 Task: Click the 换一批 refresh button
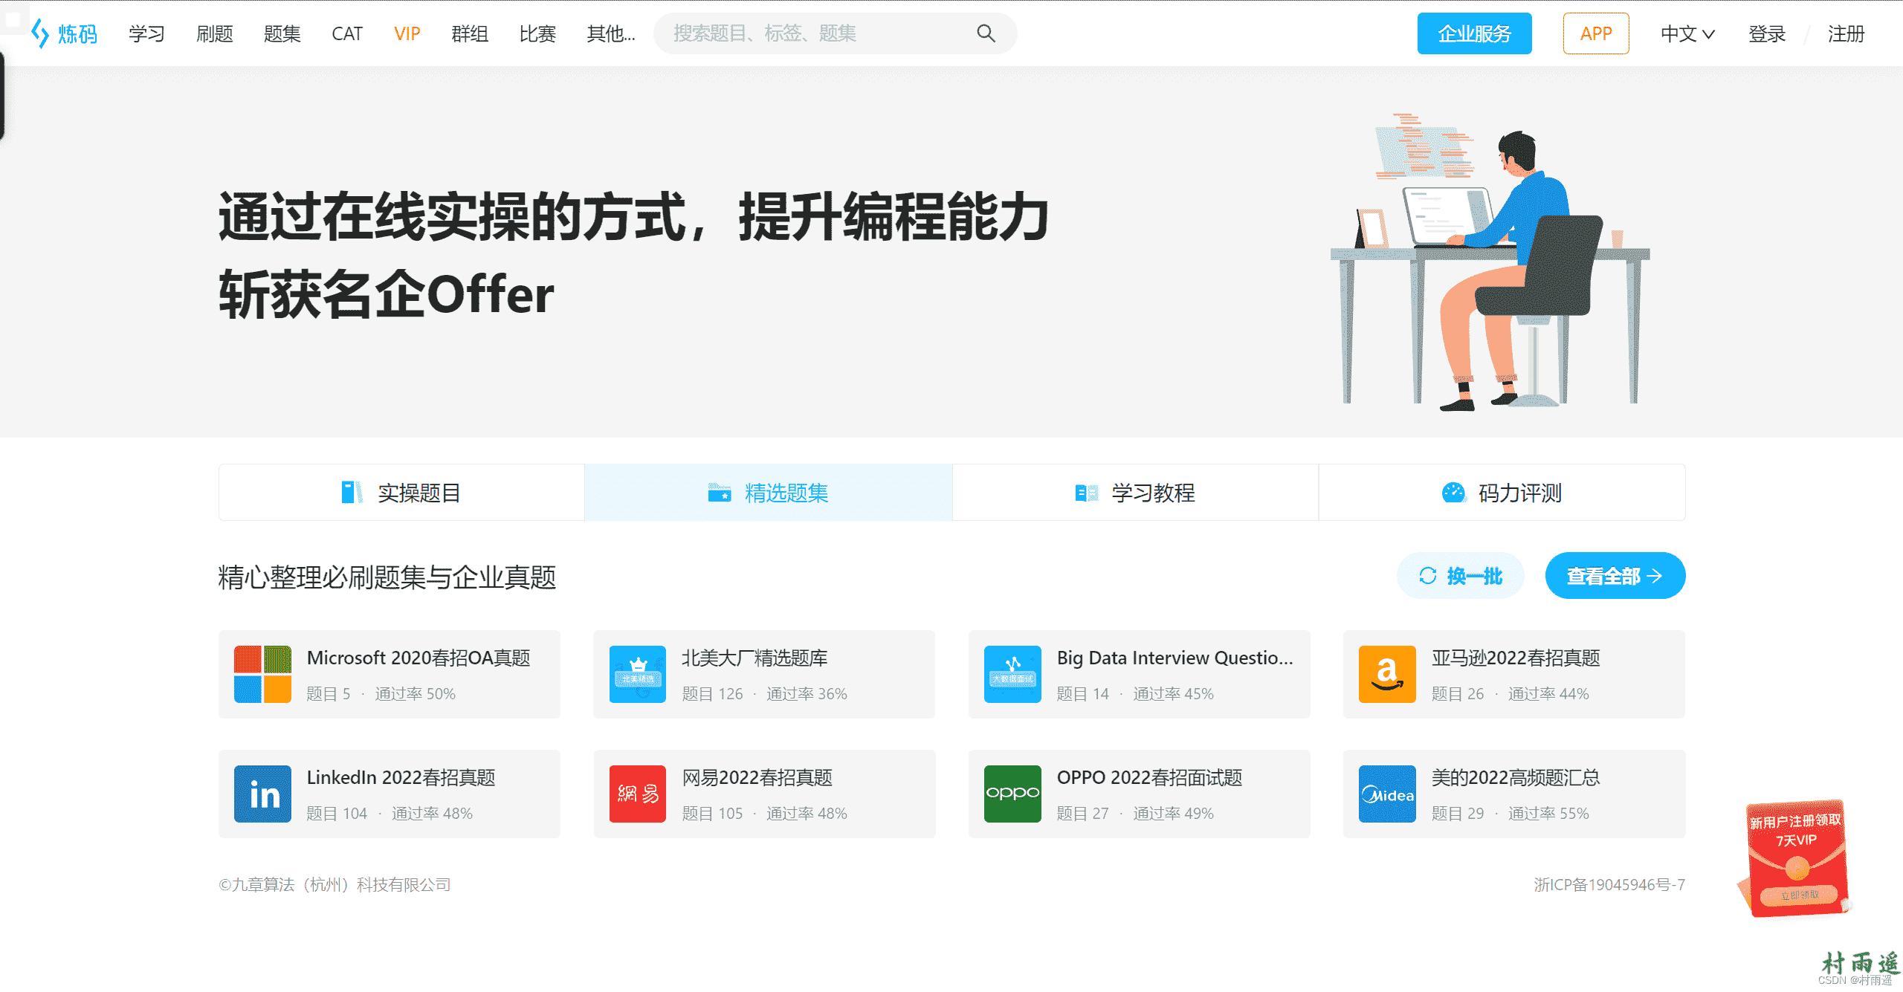[1460, 576]
